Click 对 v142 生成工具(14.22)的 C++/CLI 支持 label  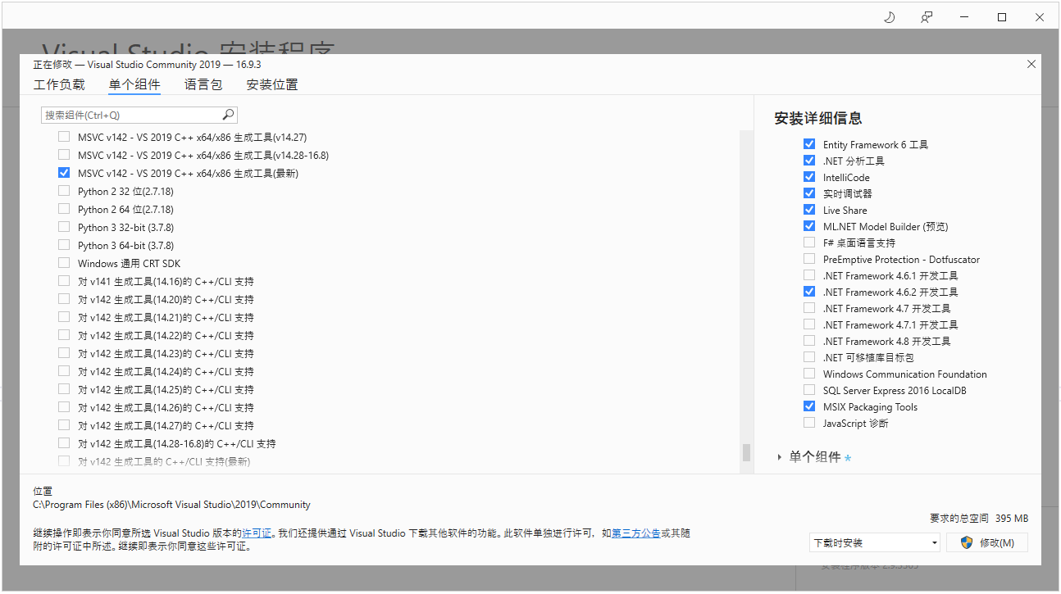pyautogui.click(x=166, y=335)
